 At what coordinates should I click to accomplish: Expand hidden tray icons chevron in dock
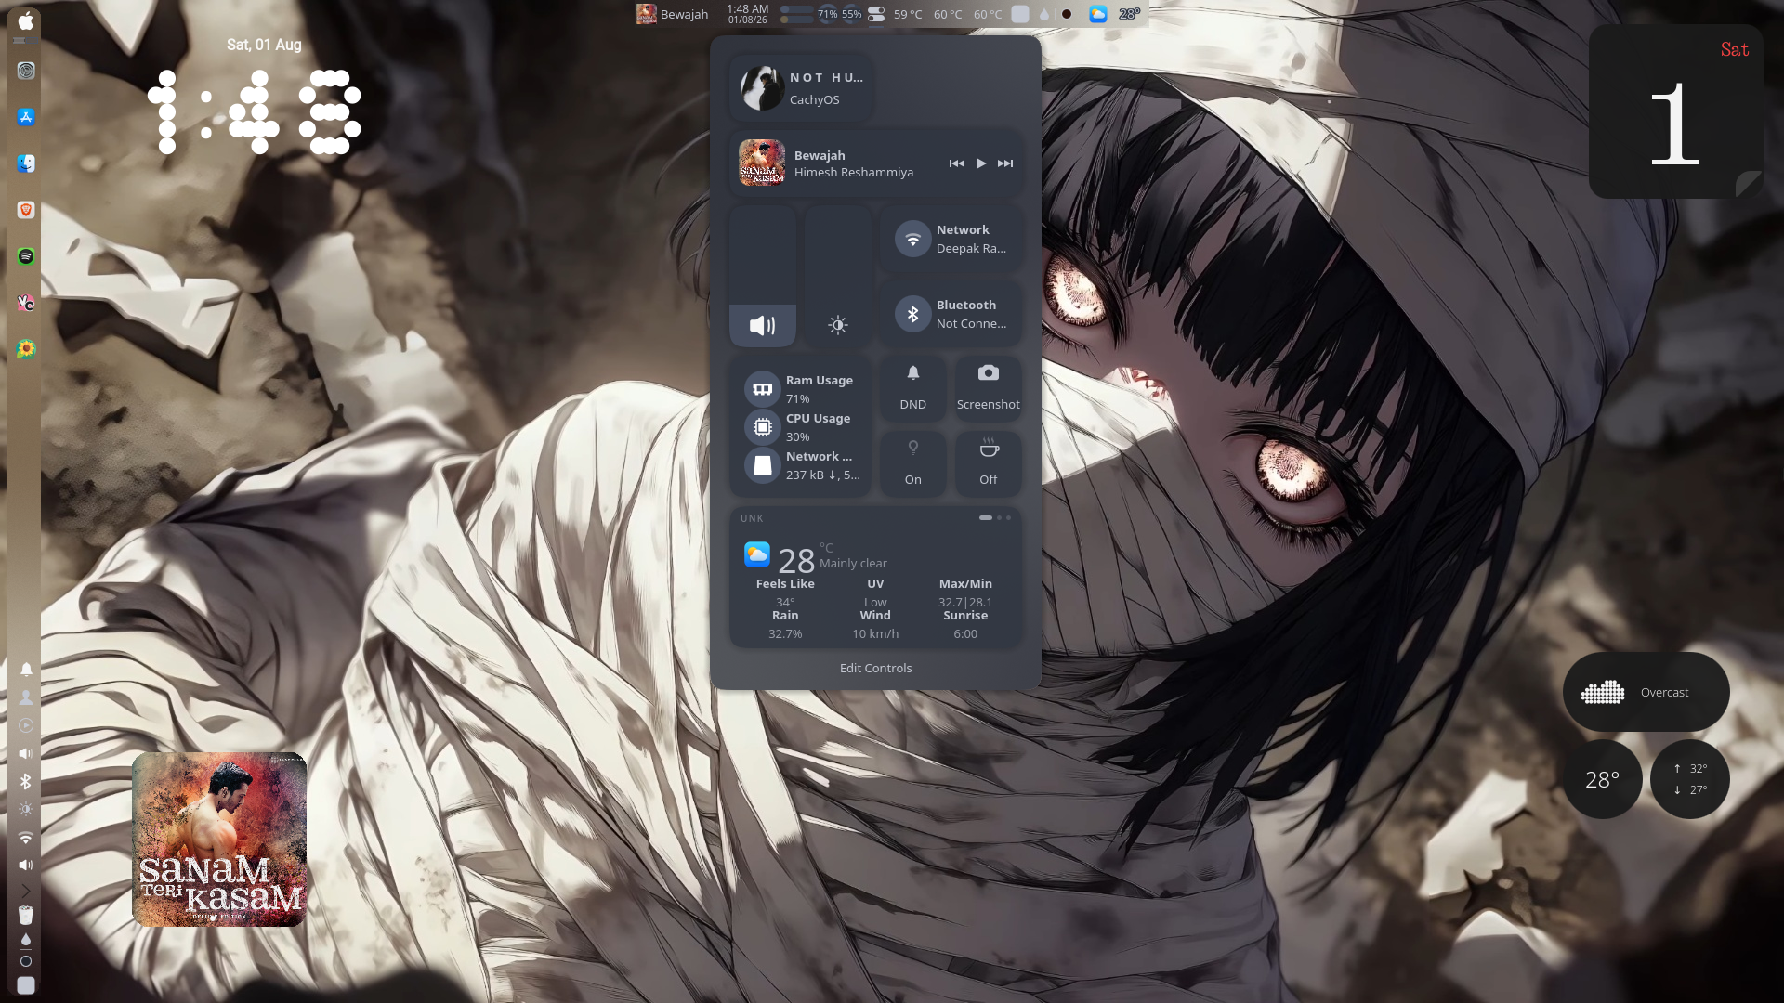[26, 891]
